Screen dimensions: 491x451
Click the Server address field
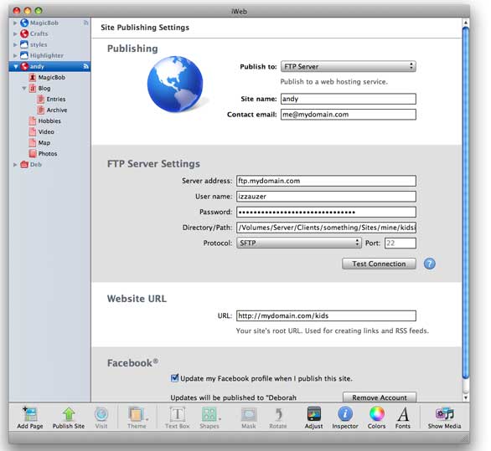(x=326, y=181)
